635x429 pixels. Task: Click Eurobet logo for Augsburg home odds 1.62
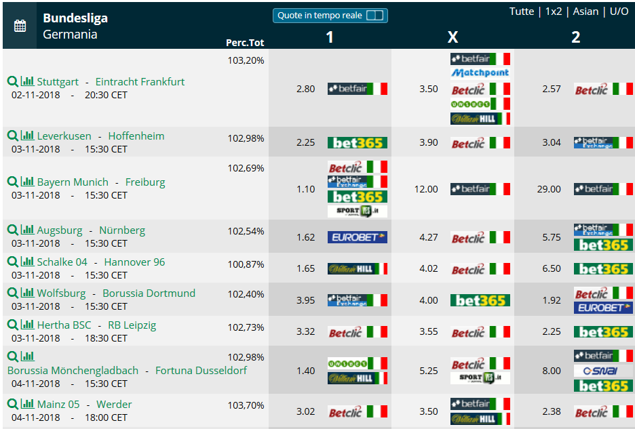click(358, 237)
